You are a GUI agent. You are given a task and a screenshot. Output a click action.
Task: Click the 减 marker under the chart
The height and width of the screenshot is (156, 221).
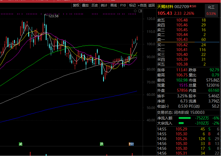tap(21, 144)
